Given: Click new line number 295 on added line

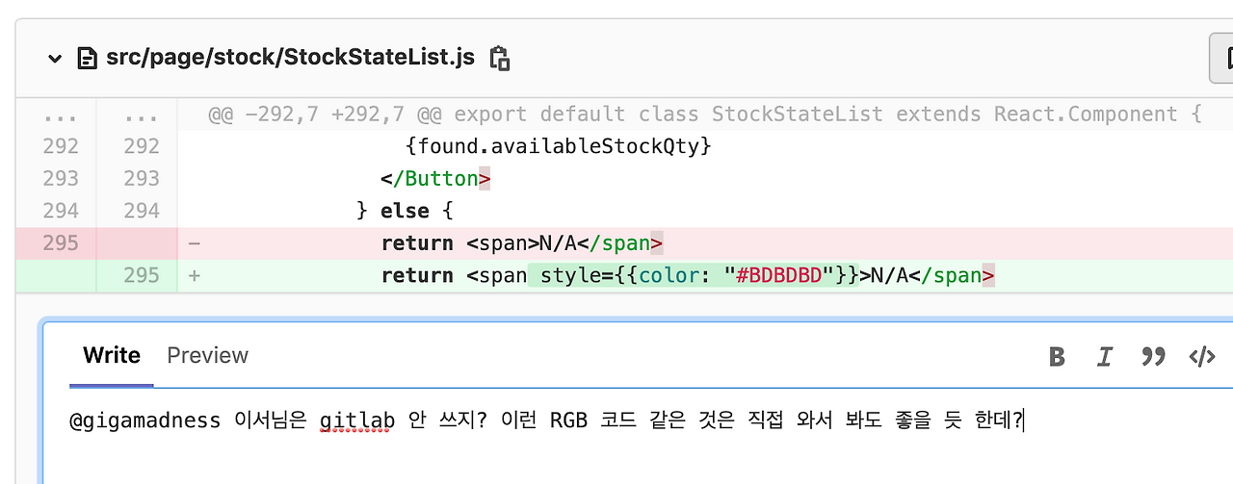Looking at the screenshot, I should (x=142, y=275).
